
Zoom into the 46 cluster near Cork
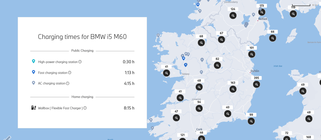[201, 138]
